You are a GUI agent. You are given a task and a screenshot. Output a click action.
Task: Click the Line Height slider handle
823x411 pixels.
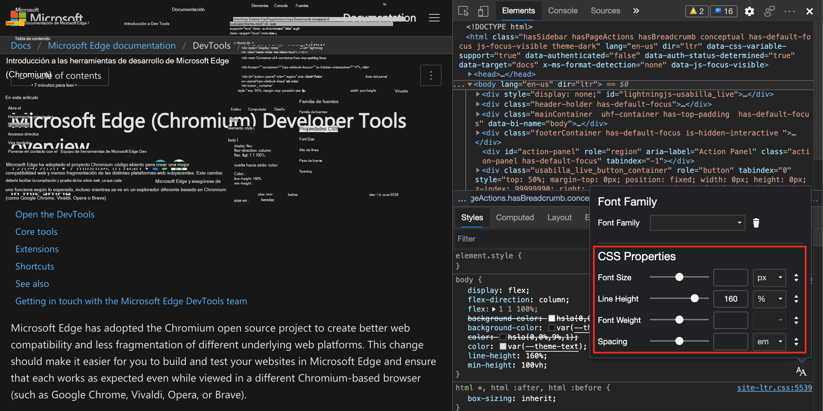click(x=695, y=298)
